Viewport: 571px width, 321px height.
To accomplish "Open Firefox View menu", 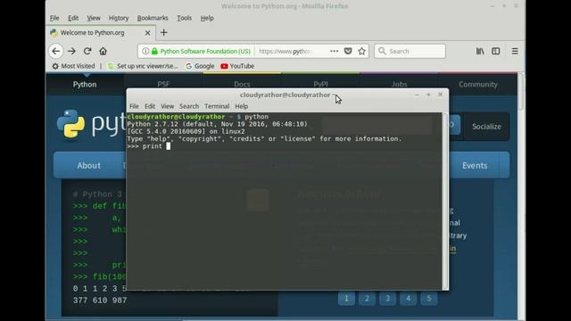I will 94,18.
